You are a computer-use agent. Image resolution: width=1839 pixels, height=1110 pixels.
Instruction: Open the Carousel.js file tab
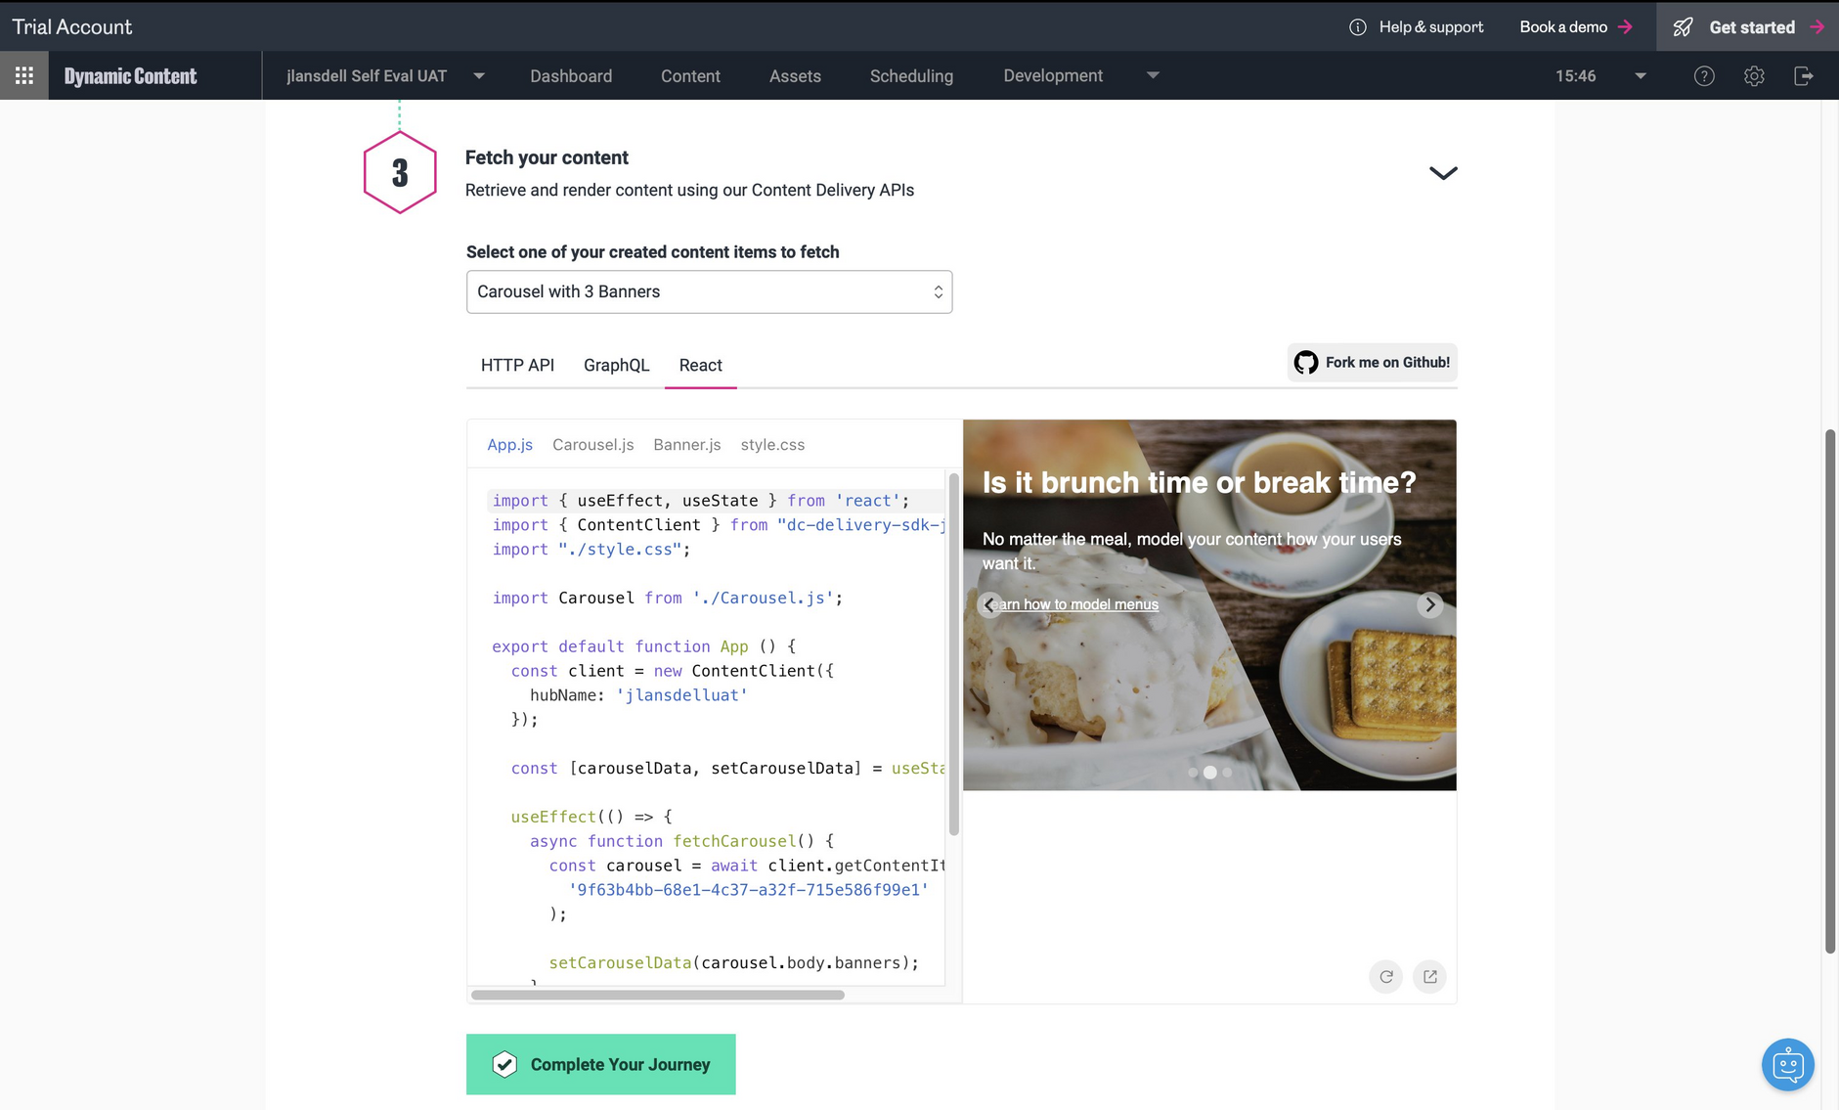pyautogui.click(x=592, y=444)
